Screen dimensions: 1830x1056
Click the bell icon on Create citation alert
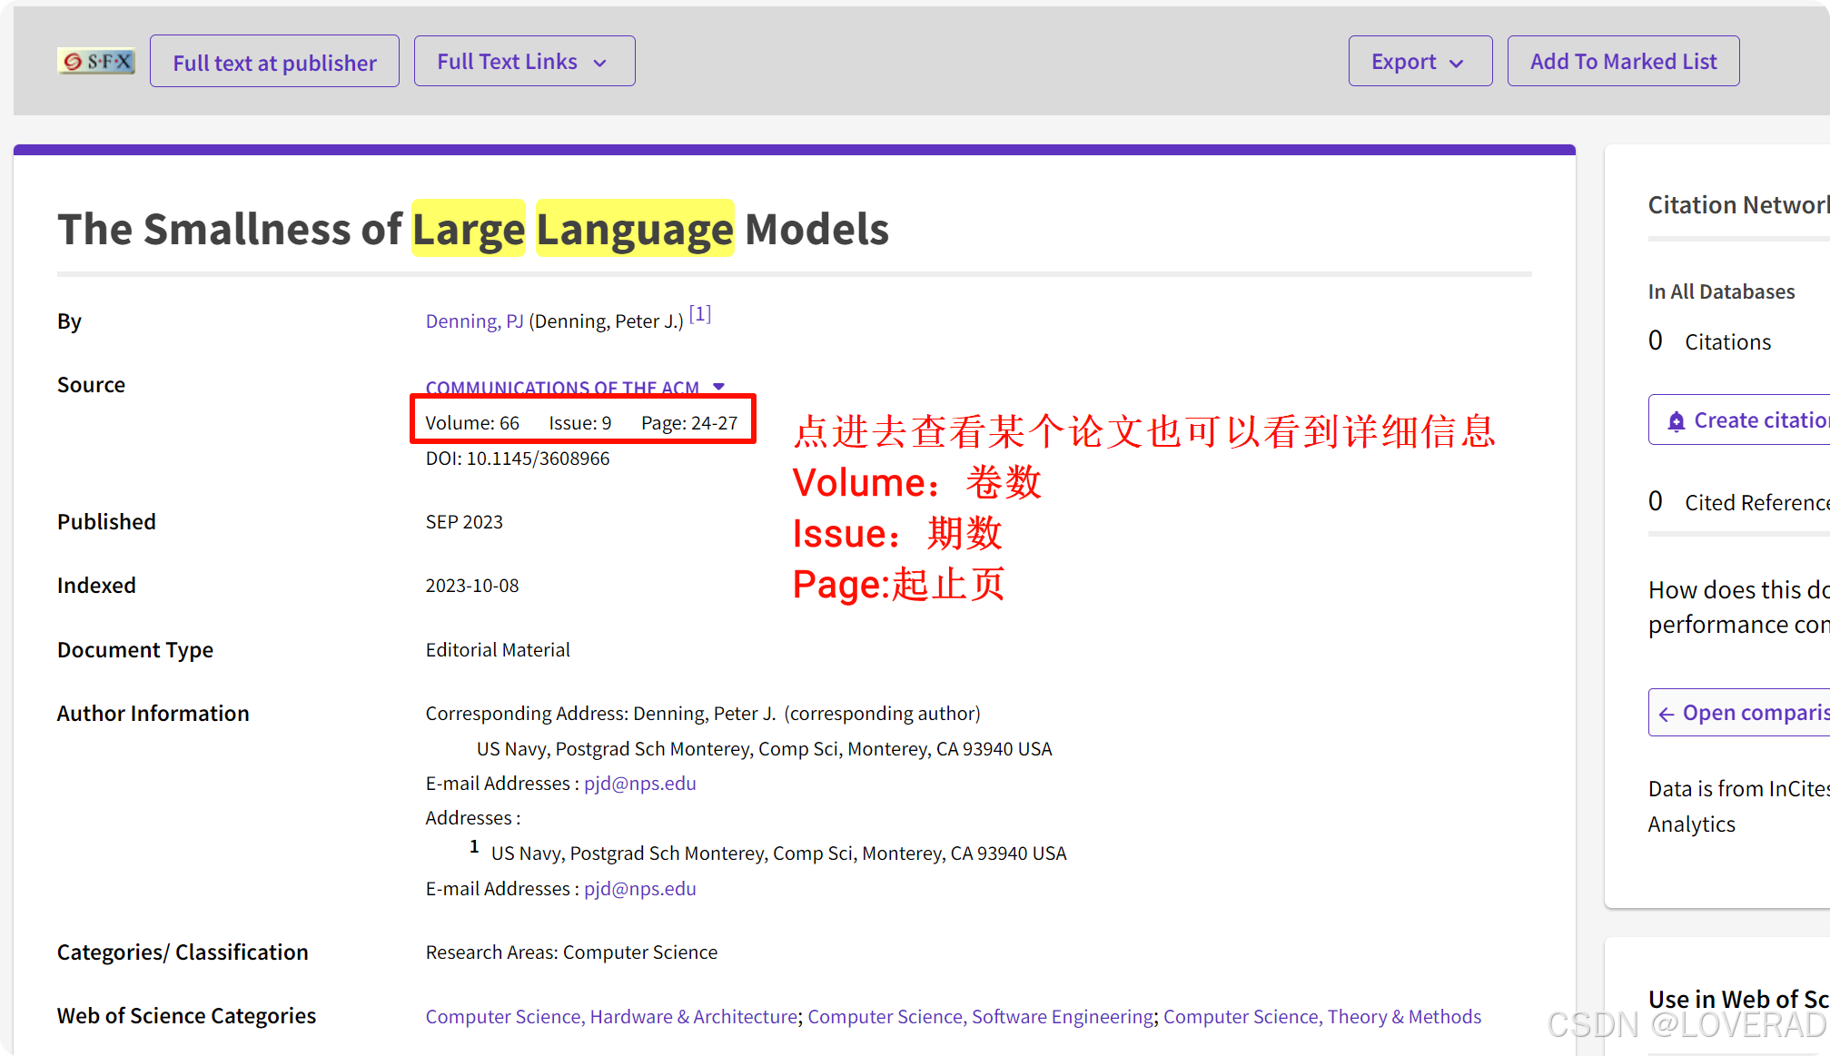tap(1676, 421)
